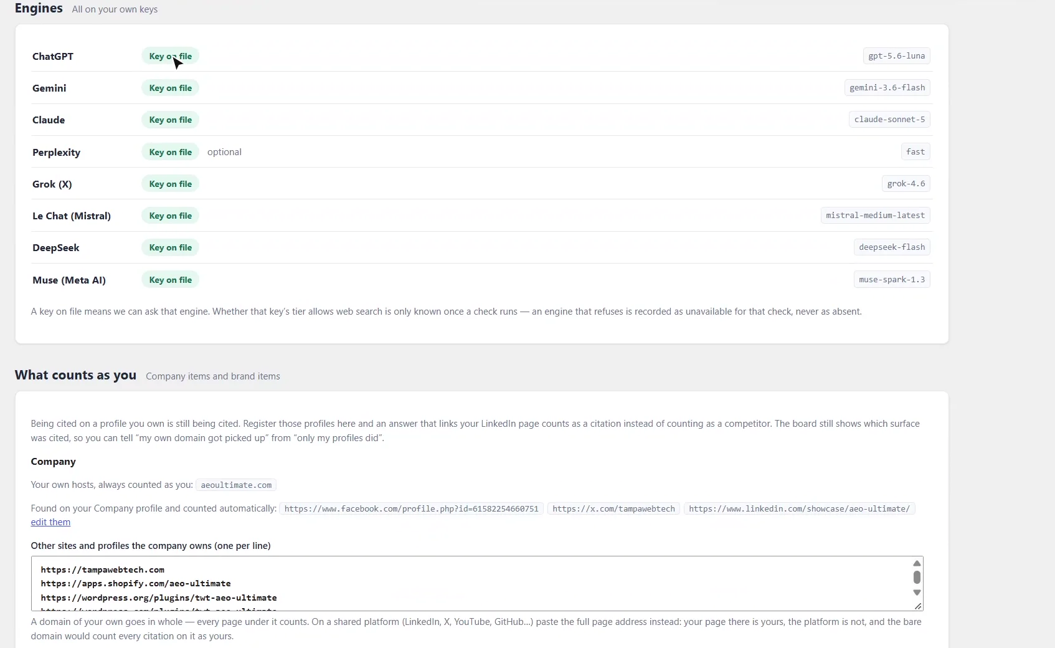This screenshot has height=648, width=1055.
Task: Click the x.com/tampawebtech URL chip
Action: point(613,508)
